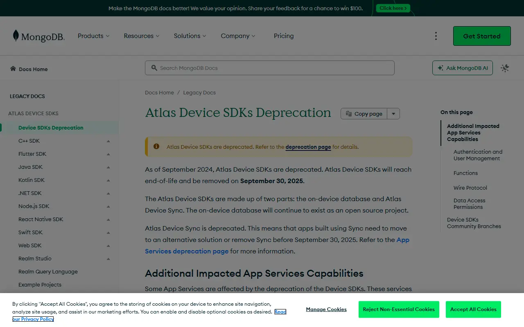Screen dimensions: 524x327
Task: Click the bold 'September 30, 2025' date
Action: pyautogui.click(x=271, y=181)
